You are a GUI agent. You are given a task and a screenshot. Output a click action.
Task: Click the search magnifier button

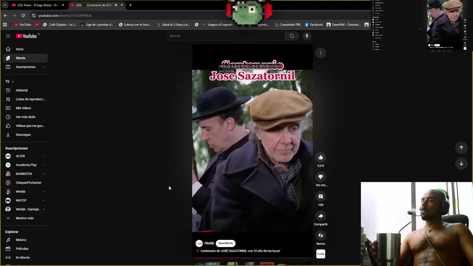292,36
